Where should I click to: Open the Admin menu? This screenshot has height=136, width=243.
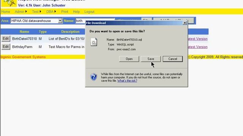[x=19, y=12]
